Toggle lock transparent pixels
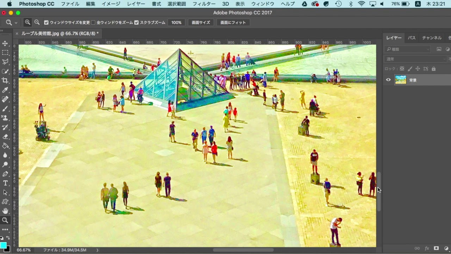 pos(402,69)
